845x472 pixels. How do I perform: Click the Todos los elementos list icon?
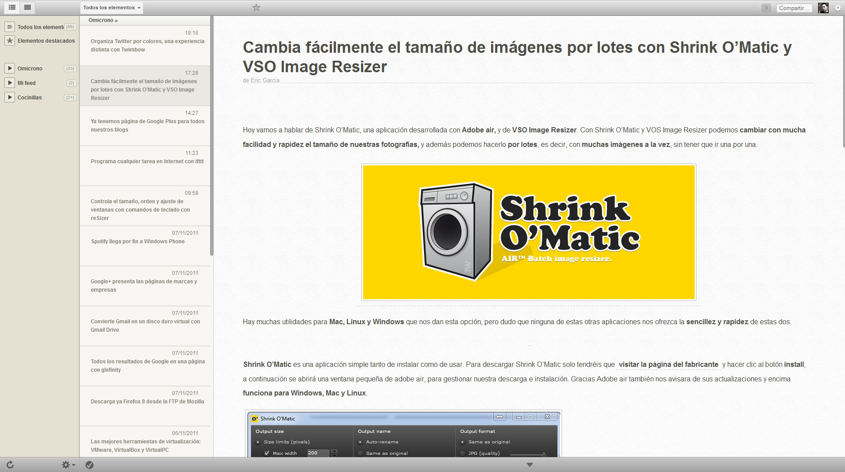(x=9, y=27)
